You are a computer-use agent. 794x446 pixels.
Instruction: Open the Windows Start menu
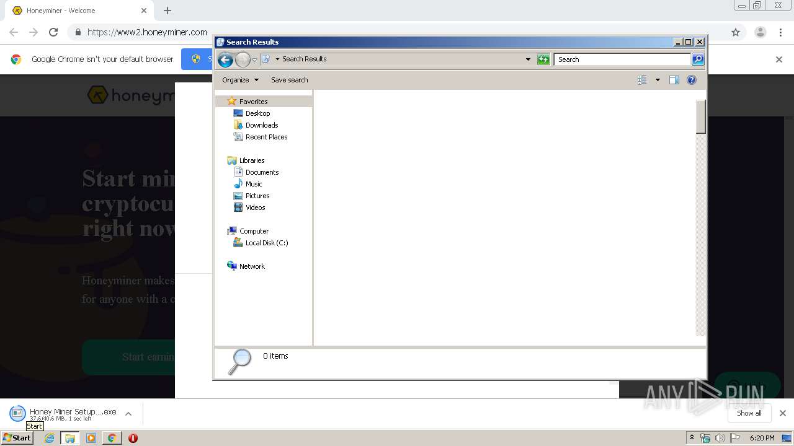point(17,438)
